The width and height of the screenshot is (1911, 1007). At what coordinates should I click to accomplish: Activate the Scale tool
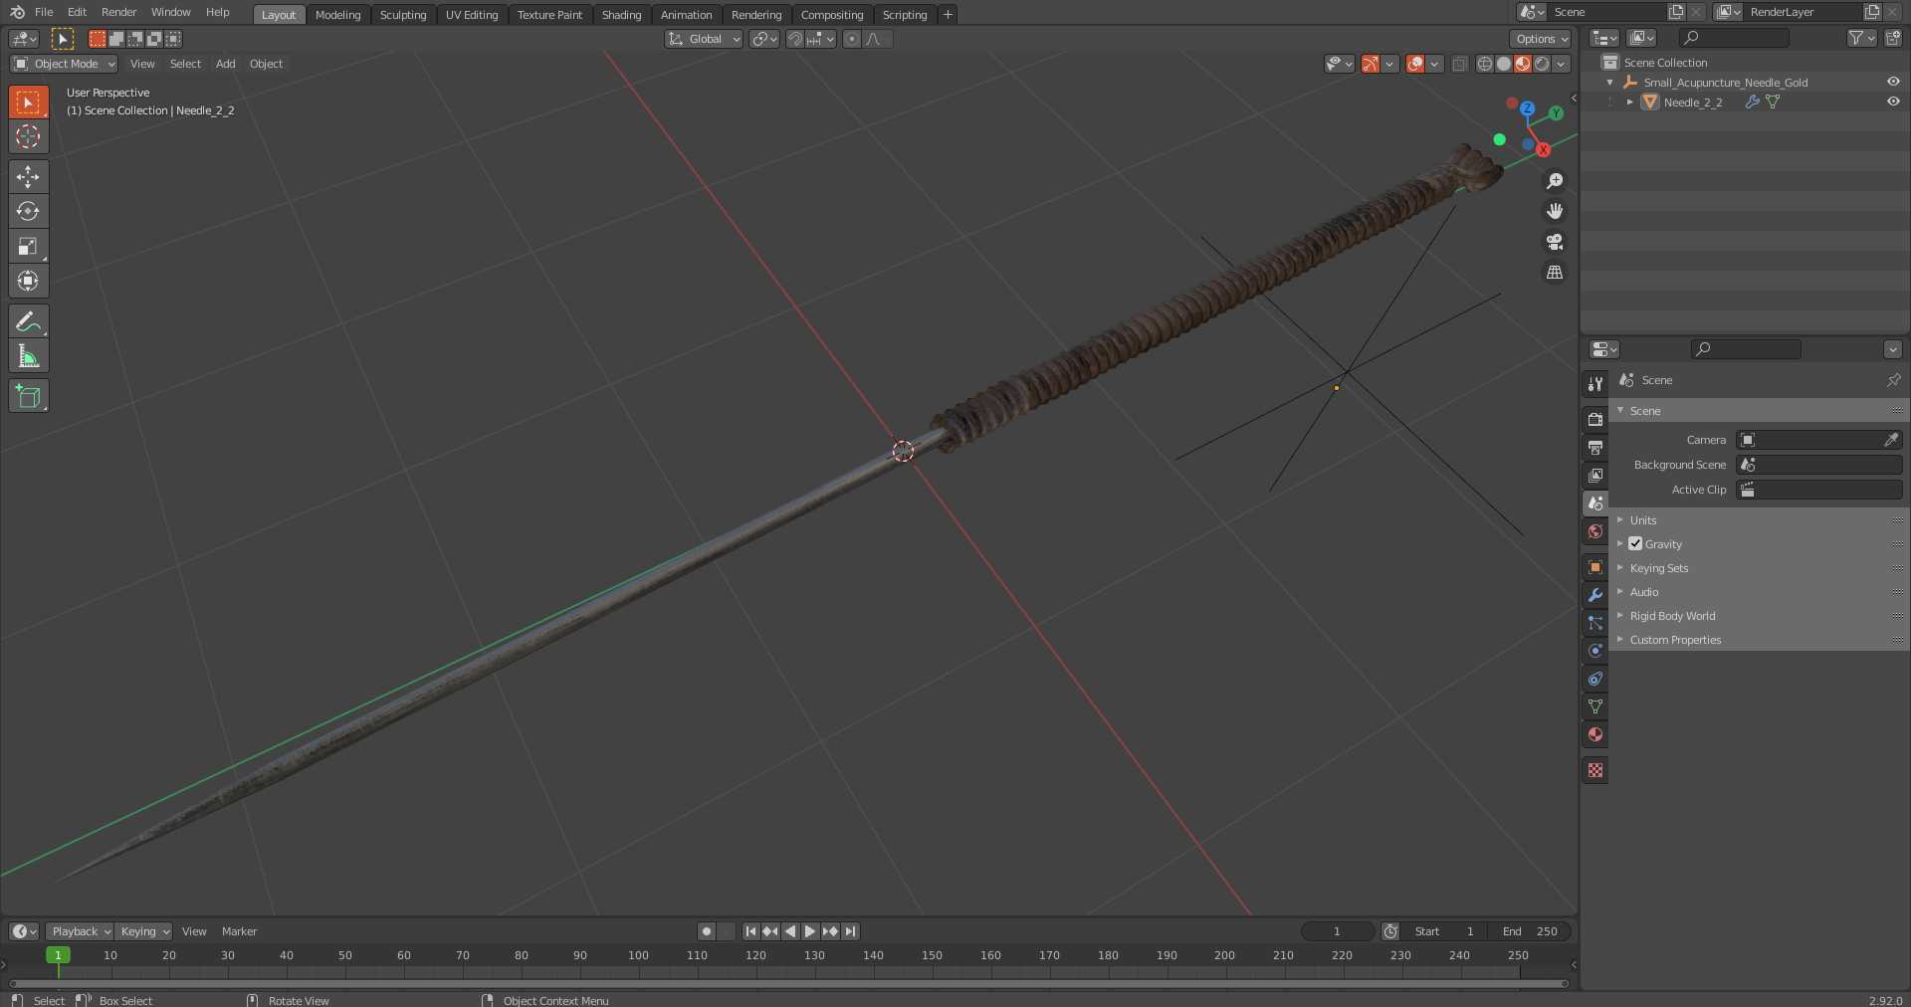(x=28, y=246)
